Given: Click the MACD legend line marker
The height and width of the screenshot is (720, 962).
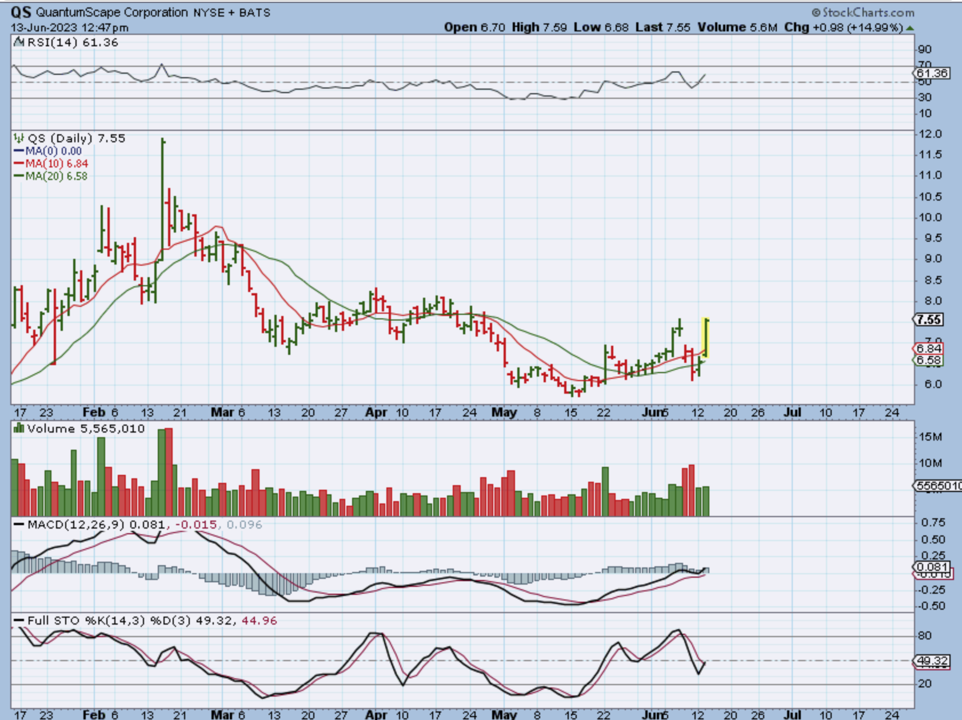Looking at the screenshot, I should 19,525.
